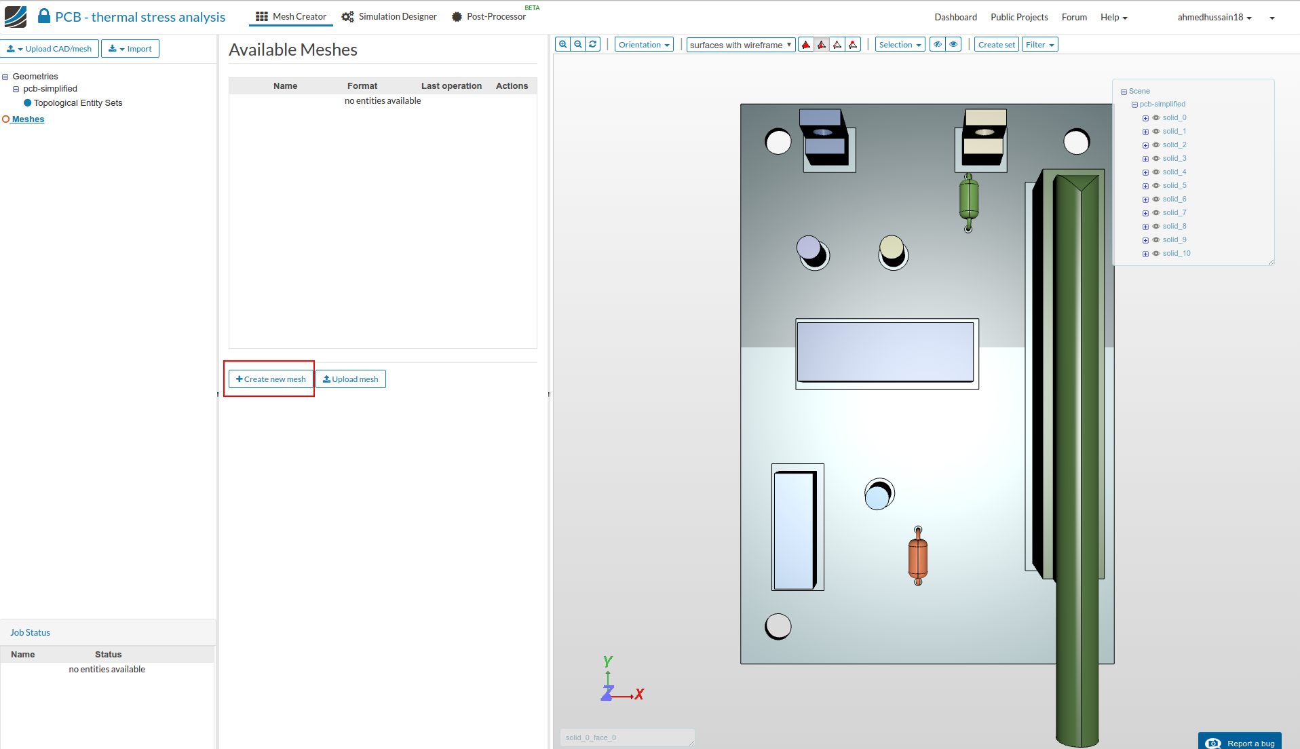Screen dimensions: 1300x749
Task: Expand the solid_0 tree node
Action: point(1145,118)
